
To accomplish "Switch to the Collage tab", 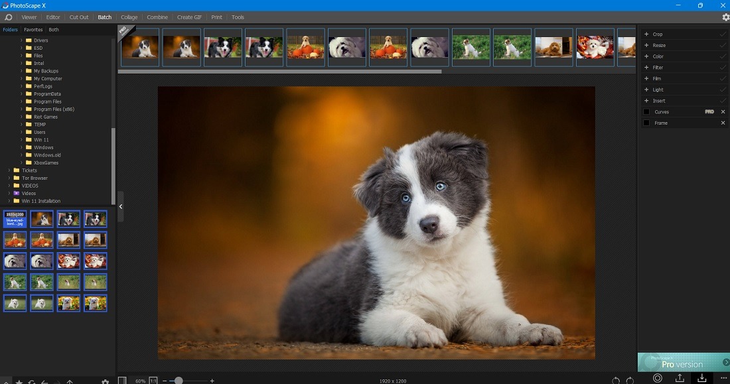I will 129,17.
